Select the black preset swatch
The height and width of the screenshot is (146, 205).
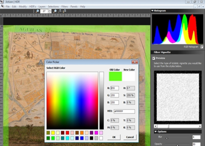[91, 138]
